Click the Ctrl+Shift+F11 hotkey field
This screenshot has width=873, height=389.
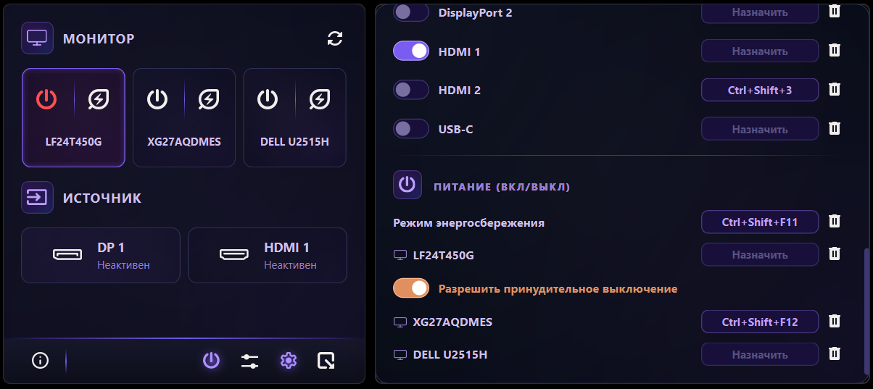coord(759,222)
